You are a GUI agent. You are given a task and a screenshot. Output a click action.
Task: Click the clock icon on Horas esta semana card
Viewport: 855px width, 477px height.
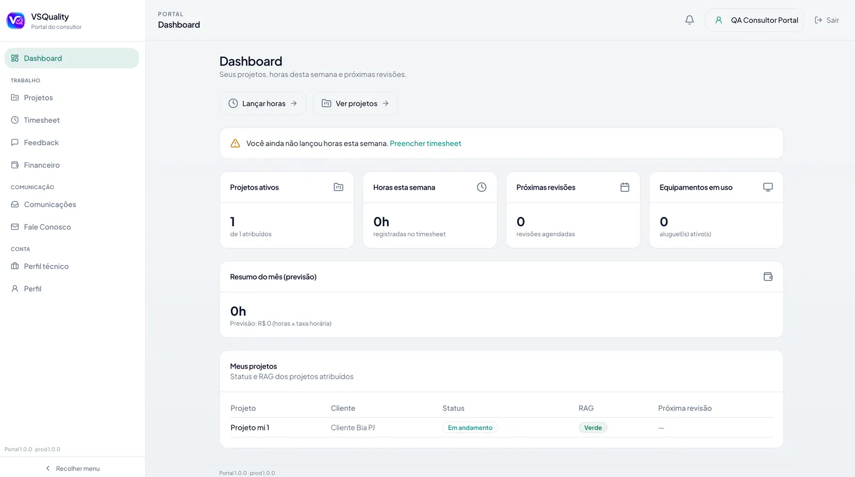coord(481,187)
